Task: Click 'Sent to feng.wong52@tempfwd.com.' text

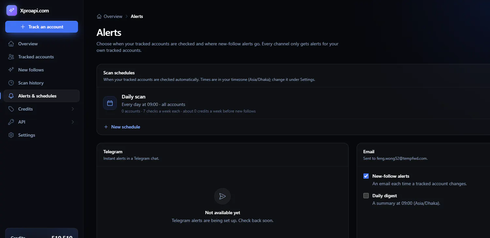Action: click(x=395, y=158)
